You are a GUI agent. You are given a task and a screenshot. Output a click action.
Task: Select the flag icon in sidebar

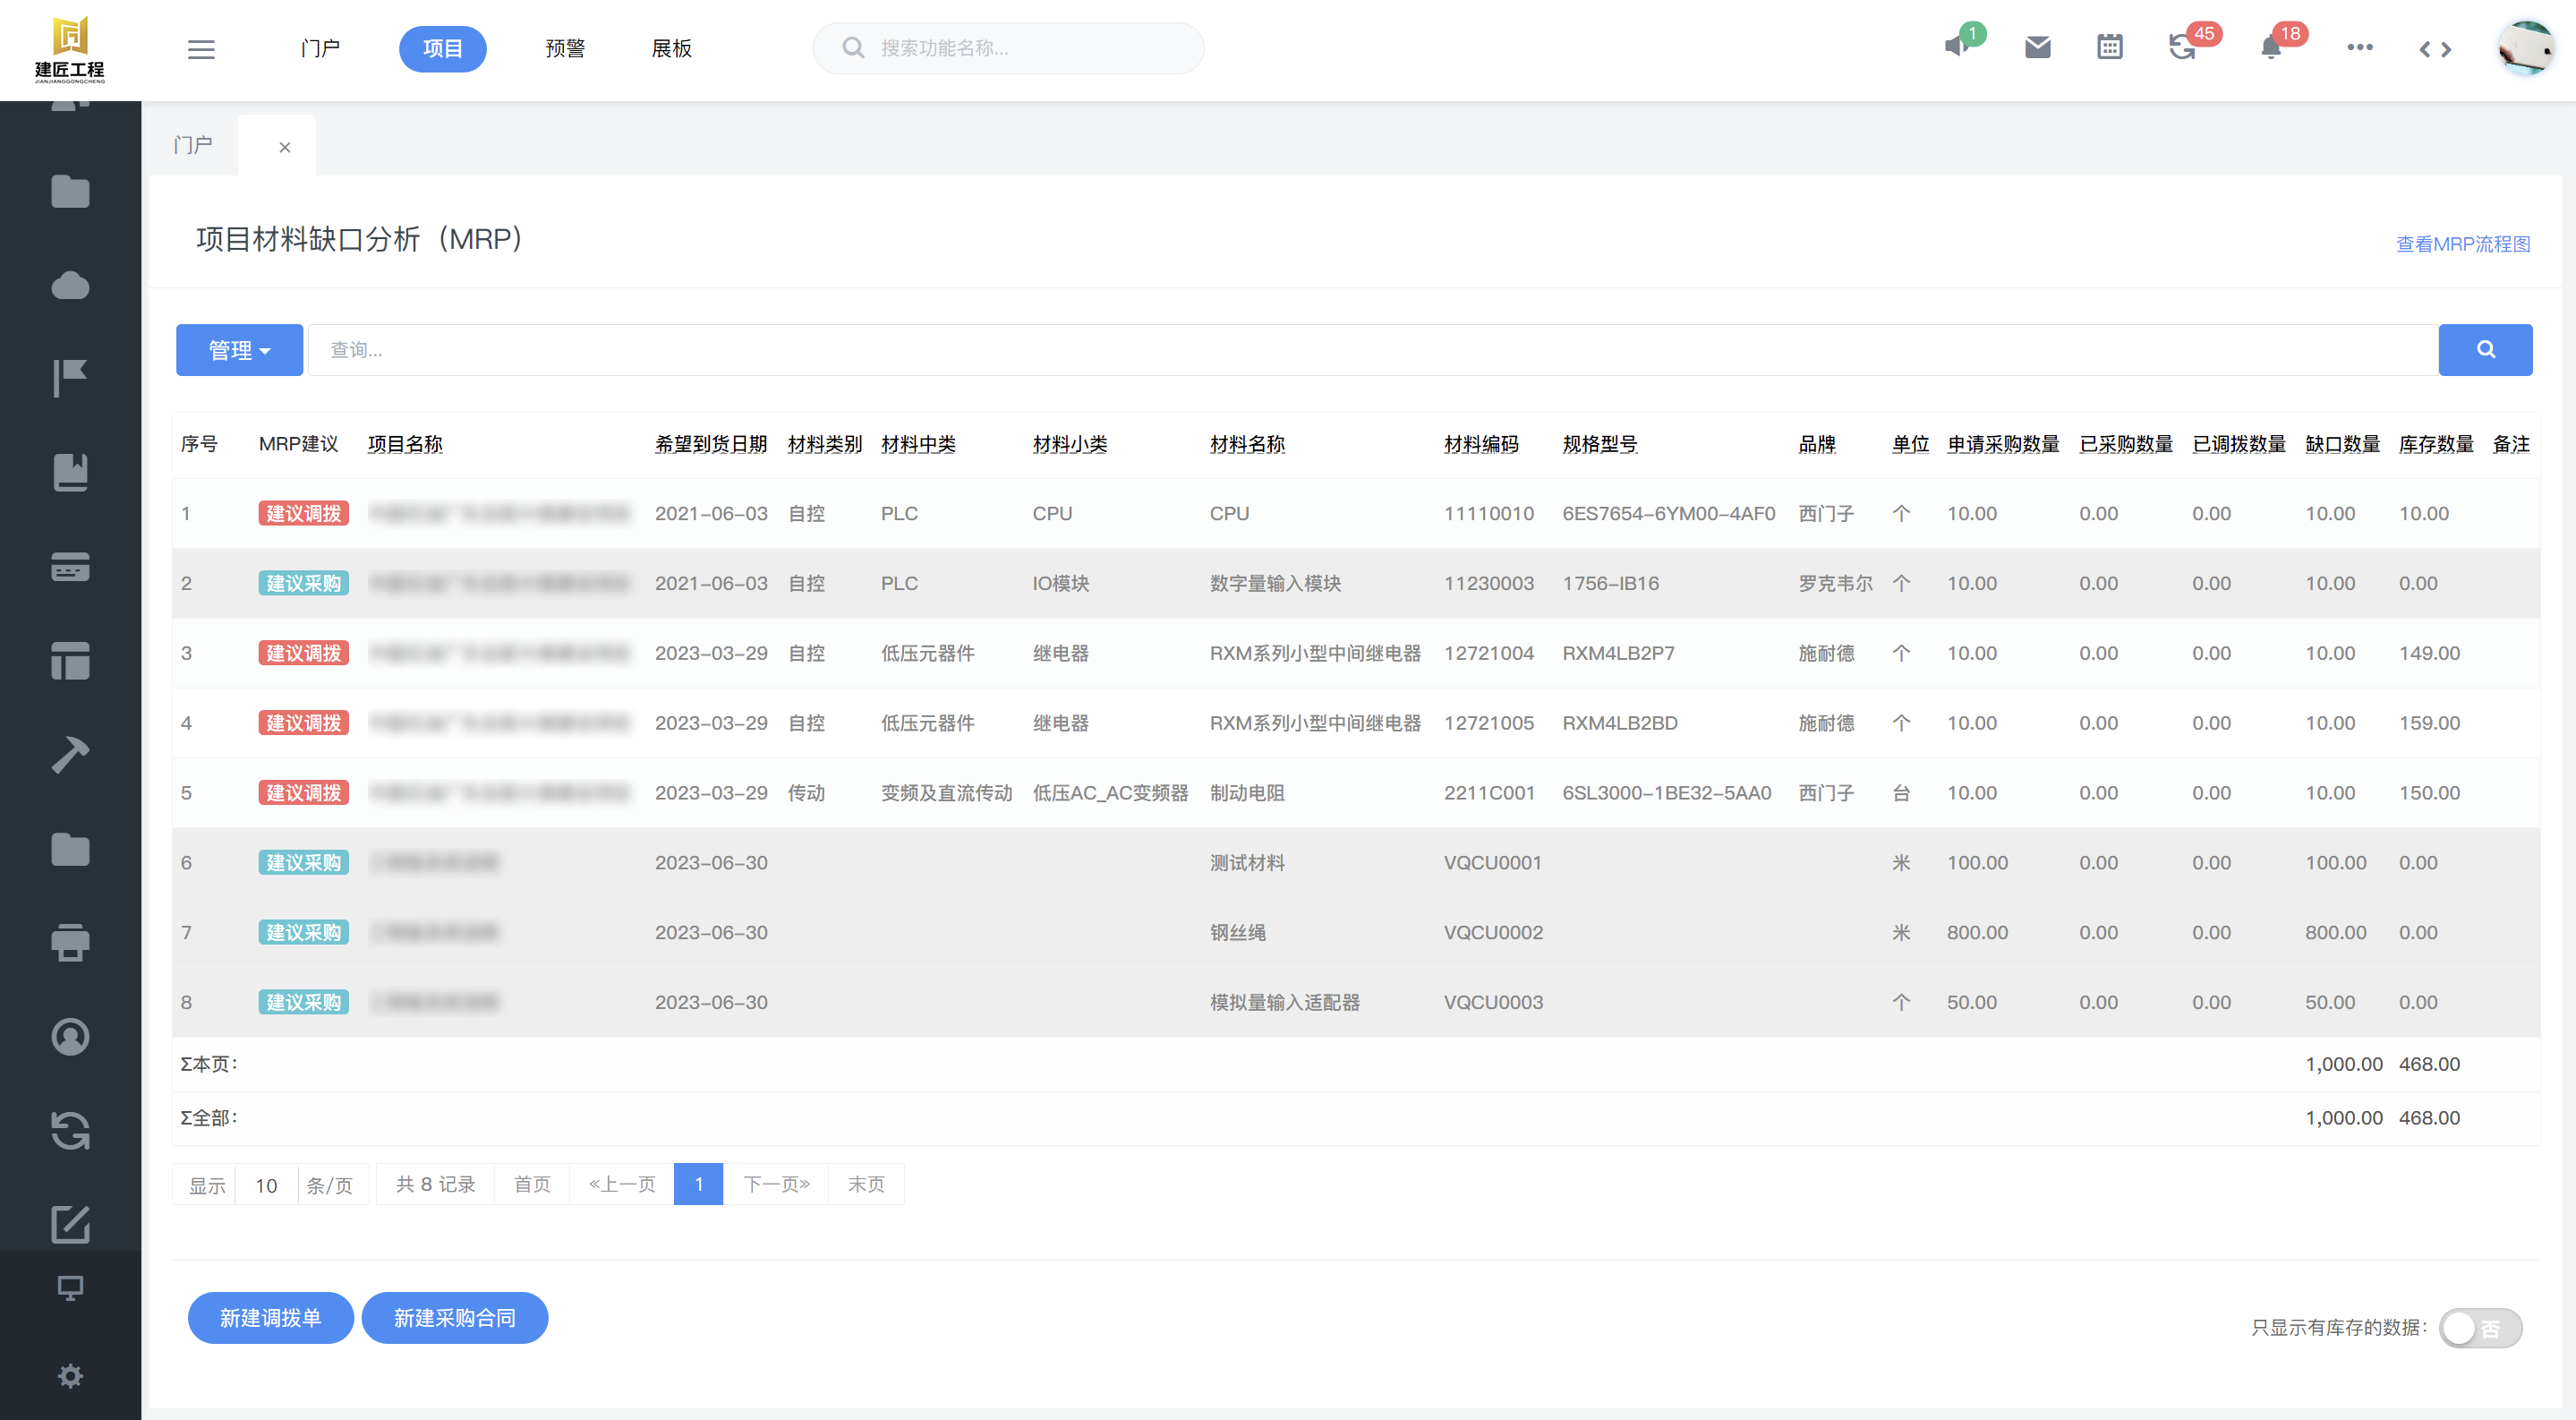pos(70,378)
